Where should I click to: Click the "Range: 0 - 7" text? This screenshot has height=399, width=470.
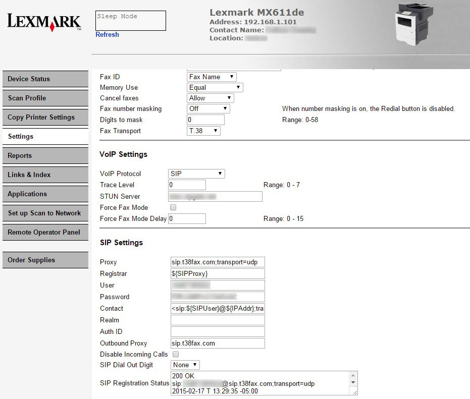(282, 185)
